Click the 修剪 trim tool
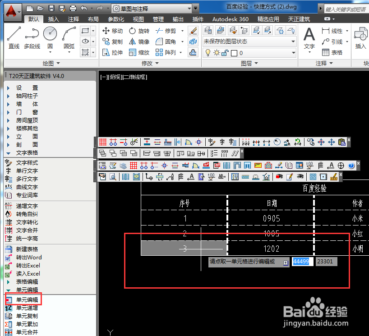 (166, 31)
